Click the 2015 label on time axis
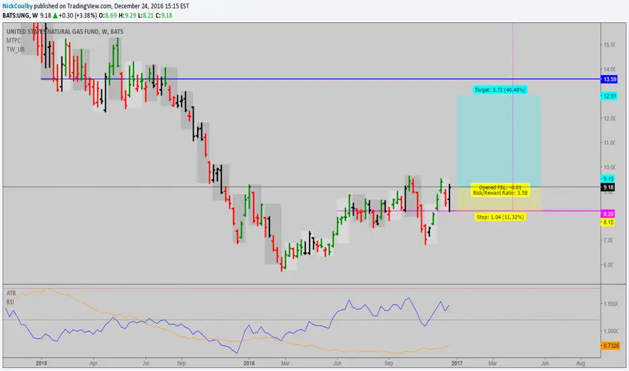The image size is (629, 371). tap(41, 364)
